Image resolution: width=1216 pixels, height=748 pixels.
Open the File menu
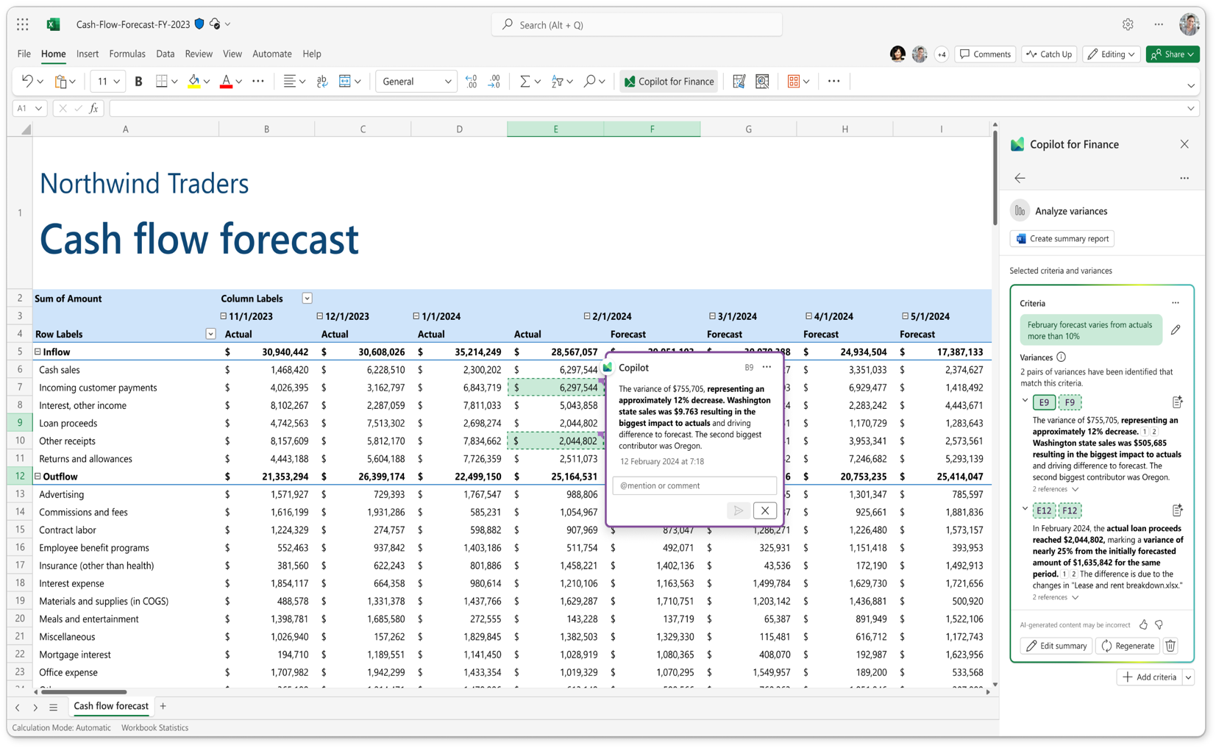[x=24, y=54]
